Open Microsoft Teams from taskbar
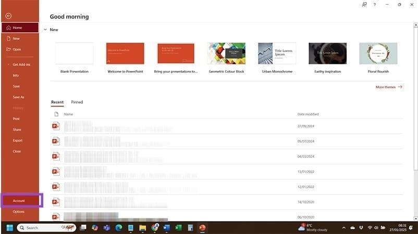 point(107,228)
